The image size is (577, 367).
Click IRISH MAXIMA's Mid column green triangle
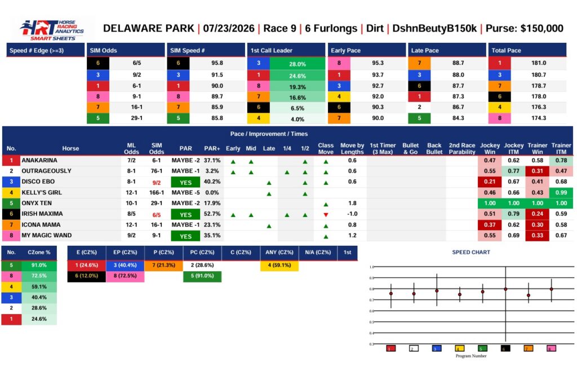[251, 215]
